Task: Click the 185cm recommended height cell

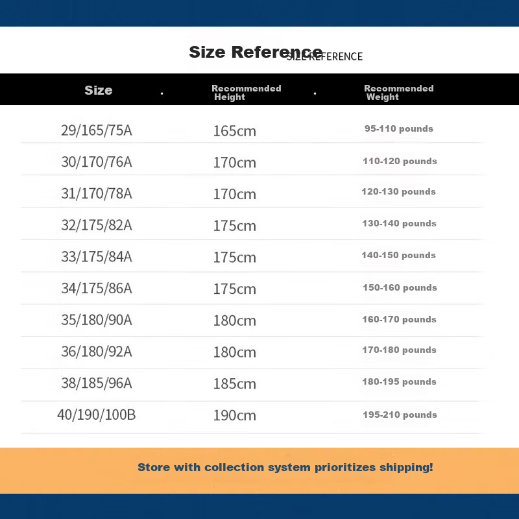Action: 235,384
